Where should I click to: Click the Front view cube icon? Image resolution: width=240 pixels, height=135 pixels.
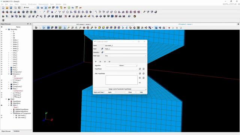click(x=99, y=28)
